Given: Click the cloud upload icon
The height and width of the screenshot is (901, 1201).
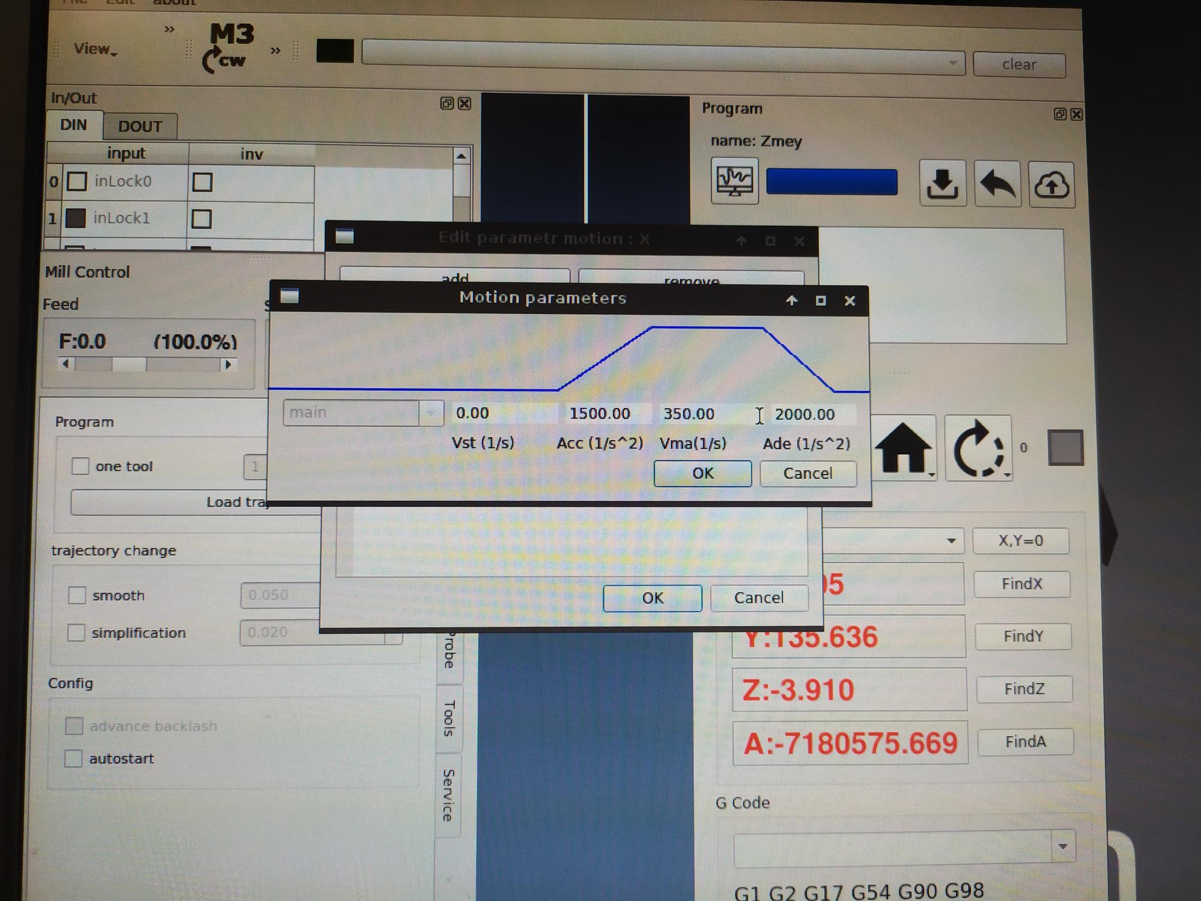Looking at the screenshot, I should [1051, 185].
